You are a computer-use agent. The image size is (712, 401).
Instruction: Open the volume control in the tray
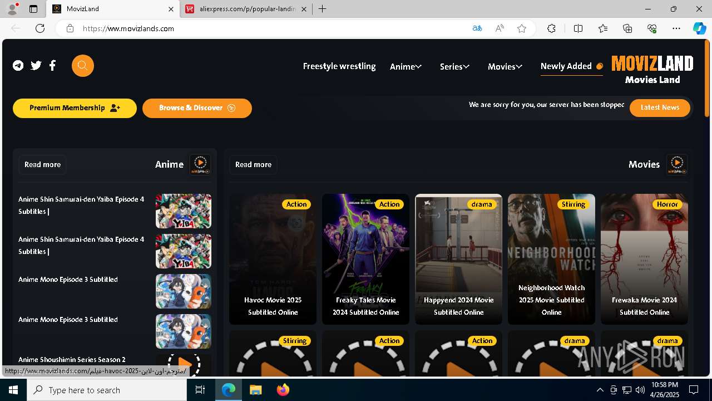click(640, 390)
